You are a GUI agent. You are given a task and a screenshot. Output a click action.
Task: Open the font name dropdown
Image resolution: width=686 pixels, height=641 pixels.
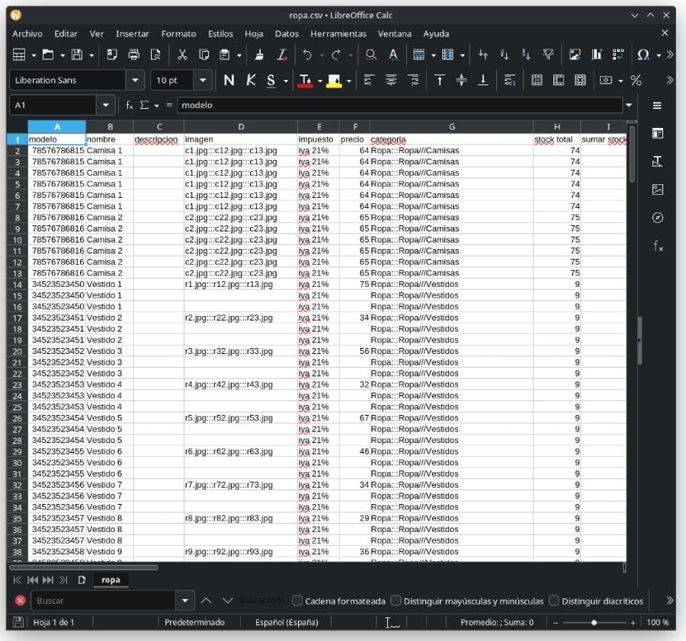pyautogui.click(x=134, y=79)
